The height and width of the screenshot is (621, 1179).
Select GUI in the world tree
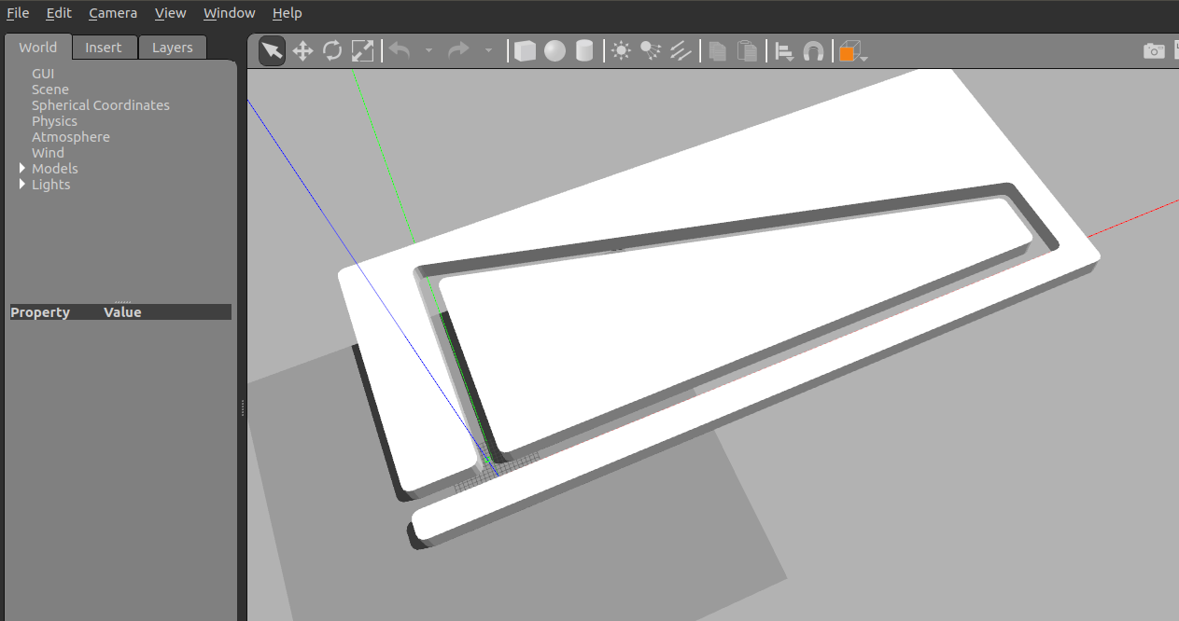43,74
